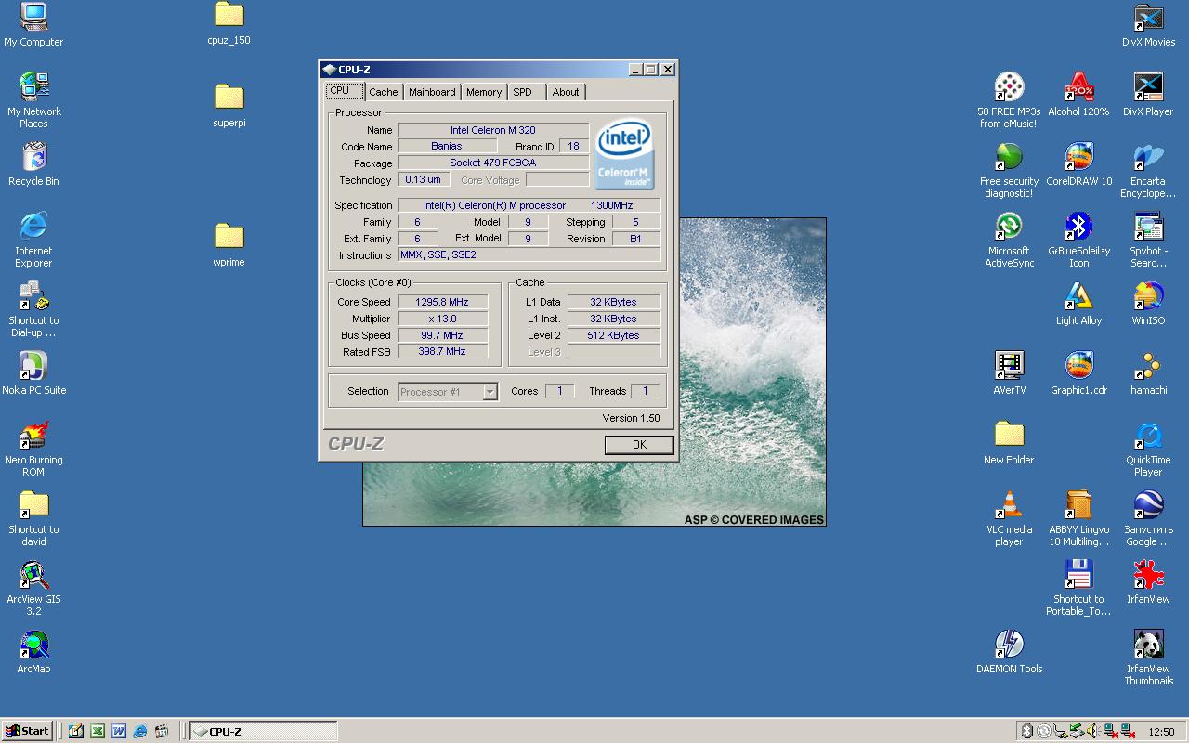This screenshot has height=743, width=1189.
Task: Select ArcView GIS 3.2 icon
Action: pyautogui.click(x=33, y=588)
